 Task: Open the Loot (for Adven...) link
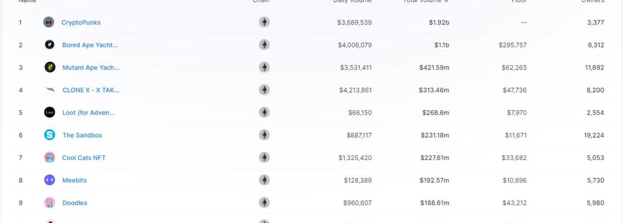tap(89, 113)
